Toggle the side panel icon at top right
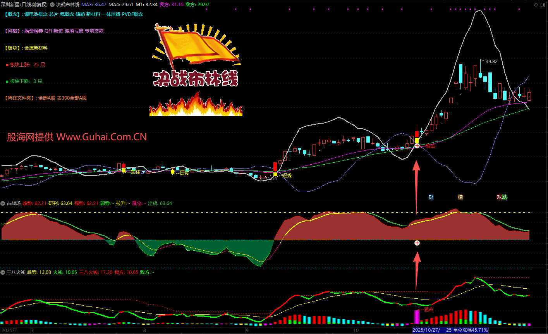This screenshot has width=548, height=334. [x=542, y=5]
